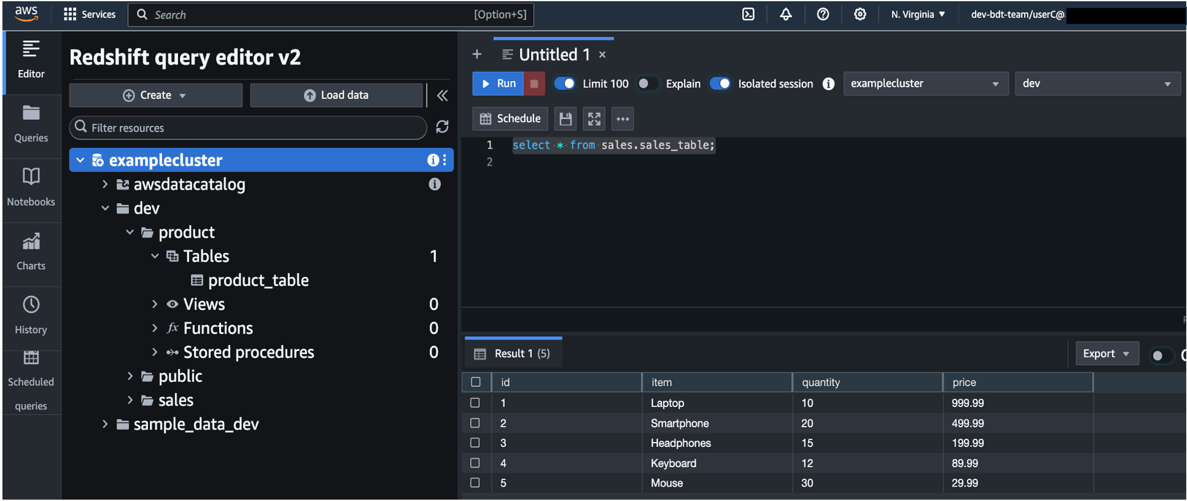The height and width of the screenshot is (501, 1187).
Task: Open the Services menu in AWS navbar
Action: [90, 14]
